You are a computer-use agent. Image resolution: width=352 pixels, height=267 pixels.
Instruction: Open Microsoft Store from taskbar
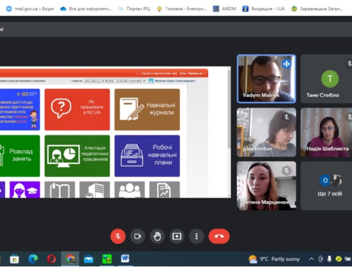pos(15,259)
